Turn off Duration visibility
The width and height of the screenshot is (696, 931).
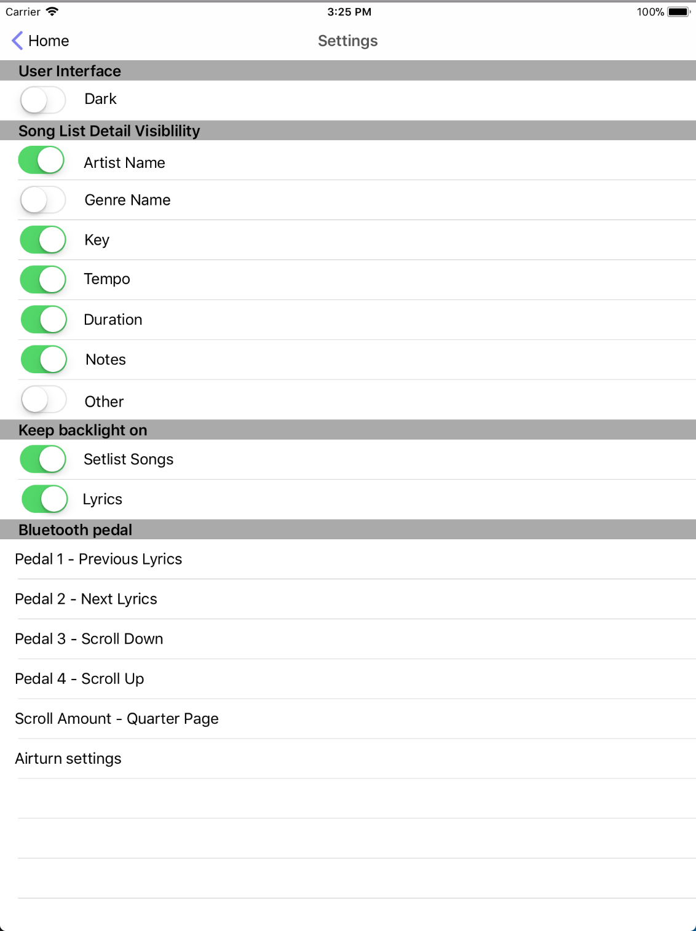click(x=42, y=319)
